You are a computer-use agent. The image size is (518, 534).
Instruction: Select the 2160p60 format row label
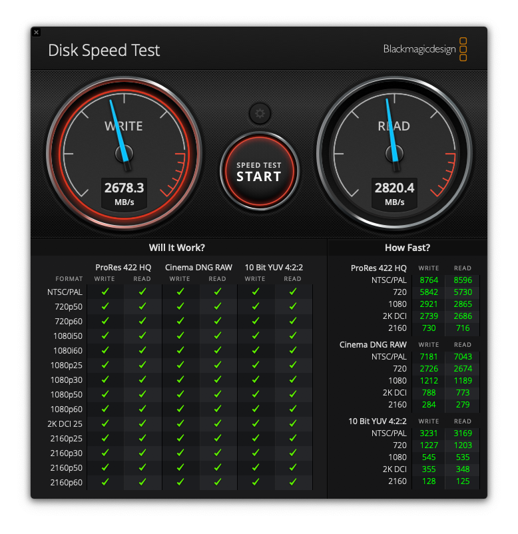[x=67, y=483]
